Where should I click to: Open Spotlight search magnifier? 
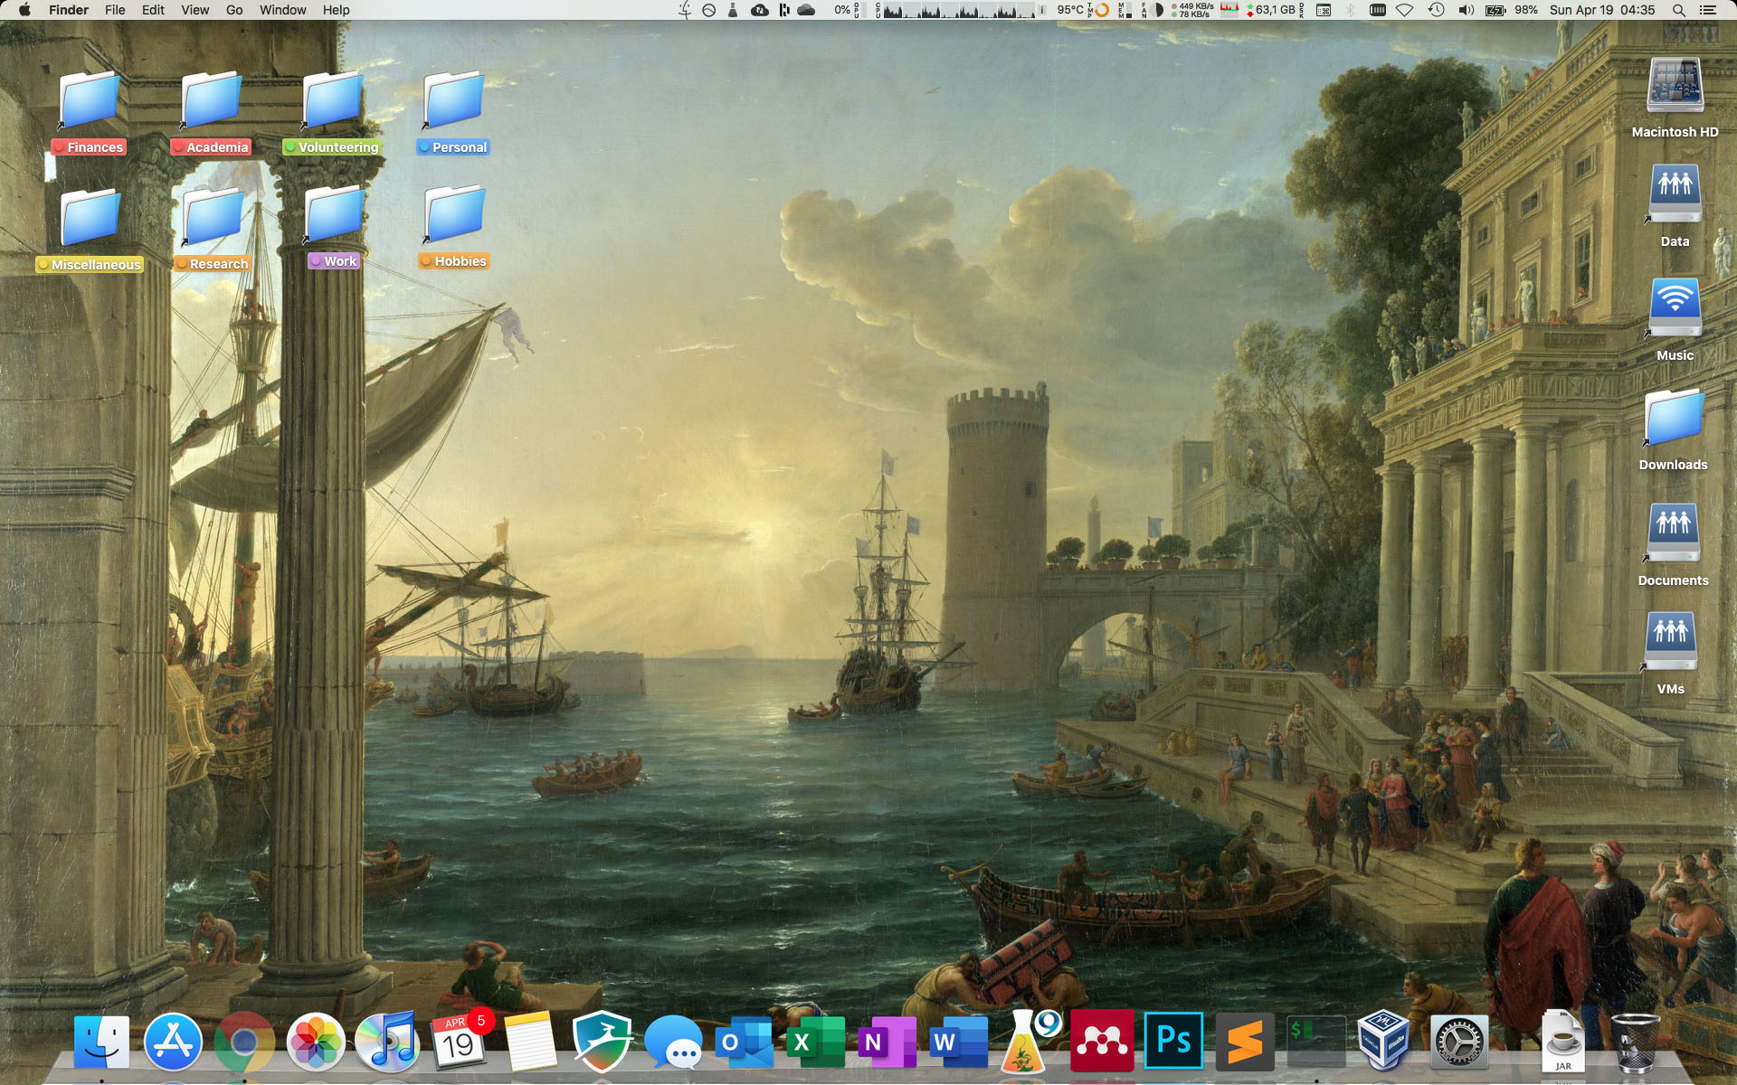(1678, 10)
